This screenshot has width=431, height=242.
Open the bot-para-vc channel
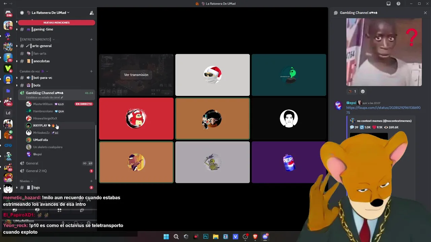tap(57, 78)
